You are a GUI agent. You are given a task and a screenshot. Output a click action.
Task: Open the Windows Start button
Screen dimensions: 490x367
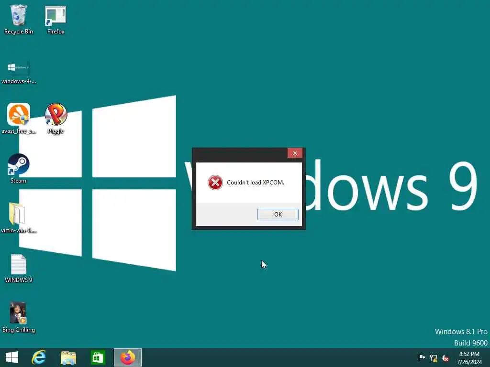coord(12,357)
